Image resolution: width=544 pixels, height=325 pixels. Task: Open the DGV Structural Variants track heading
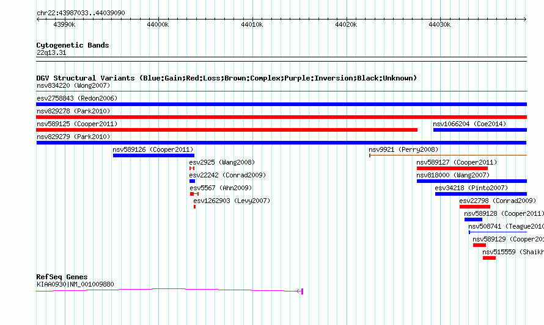pos(226,78)
